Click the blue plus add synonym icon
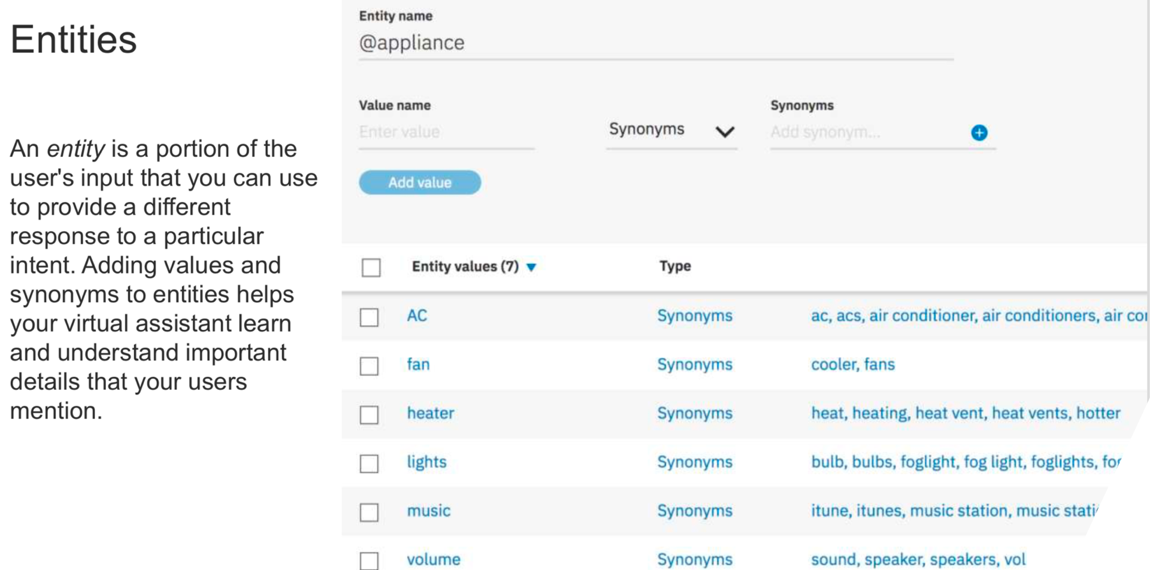The image size is (1150, 570). pyautogui.click(x=979, y=132)
